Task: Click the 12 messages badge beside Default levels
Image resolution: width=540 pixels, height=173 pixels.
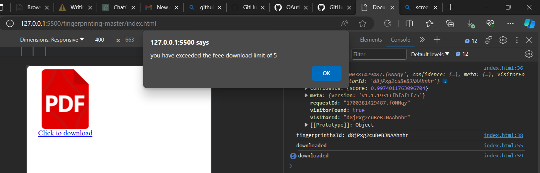Action: tap(462, 54)
